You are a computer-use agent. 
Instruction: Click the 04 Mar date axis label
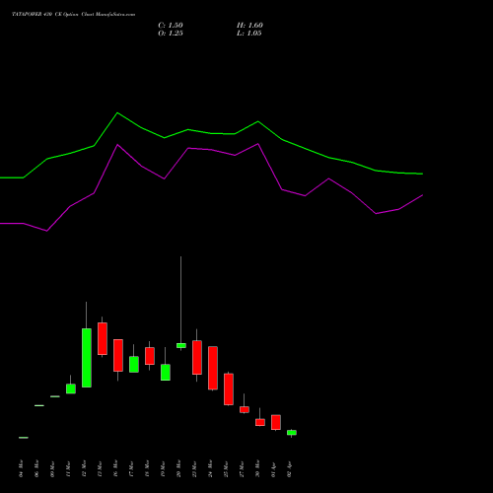(21, 468)
